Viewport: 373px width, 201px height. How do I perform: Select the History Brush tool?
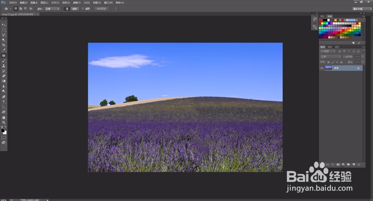tap(4, 71)
